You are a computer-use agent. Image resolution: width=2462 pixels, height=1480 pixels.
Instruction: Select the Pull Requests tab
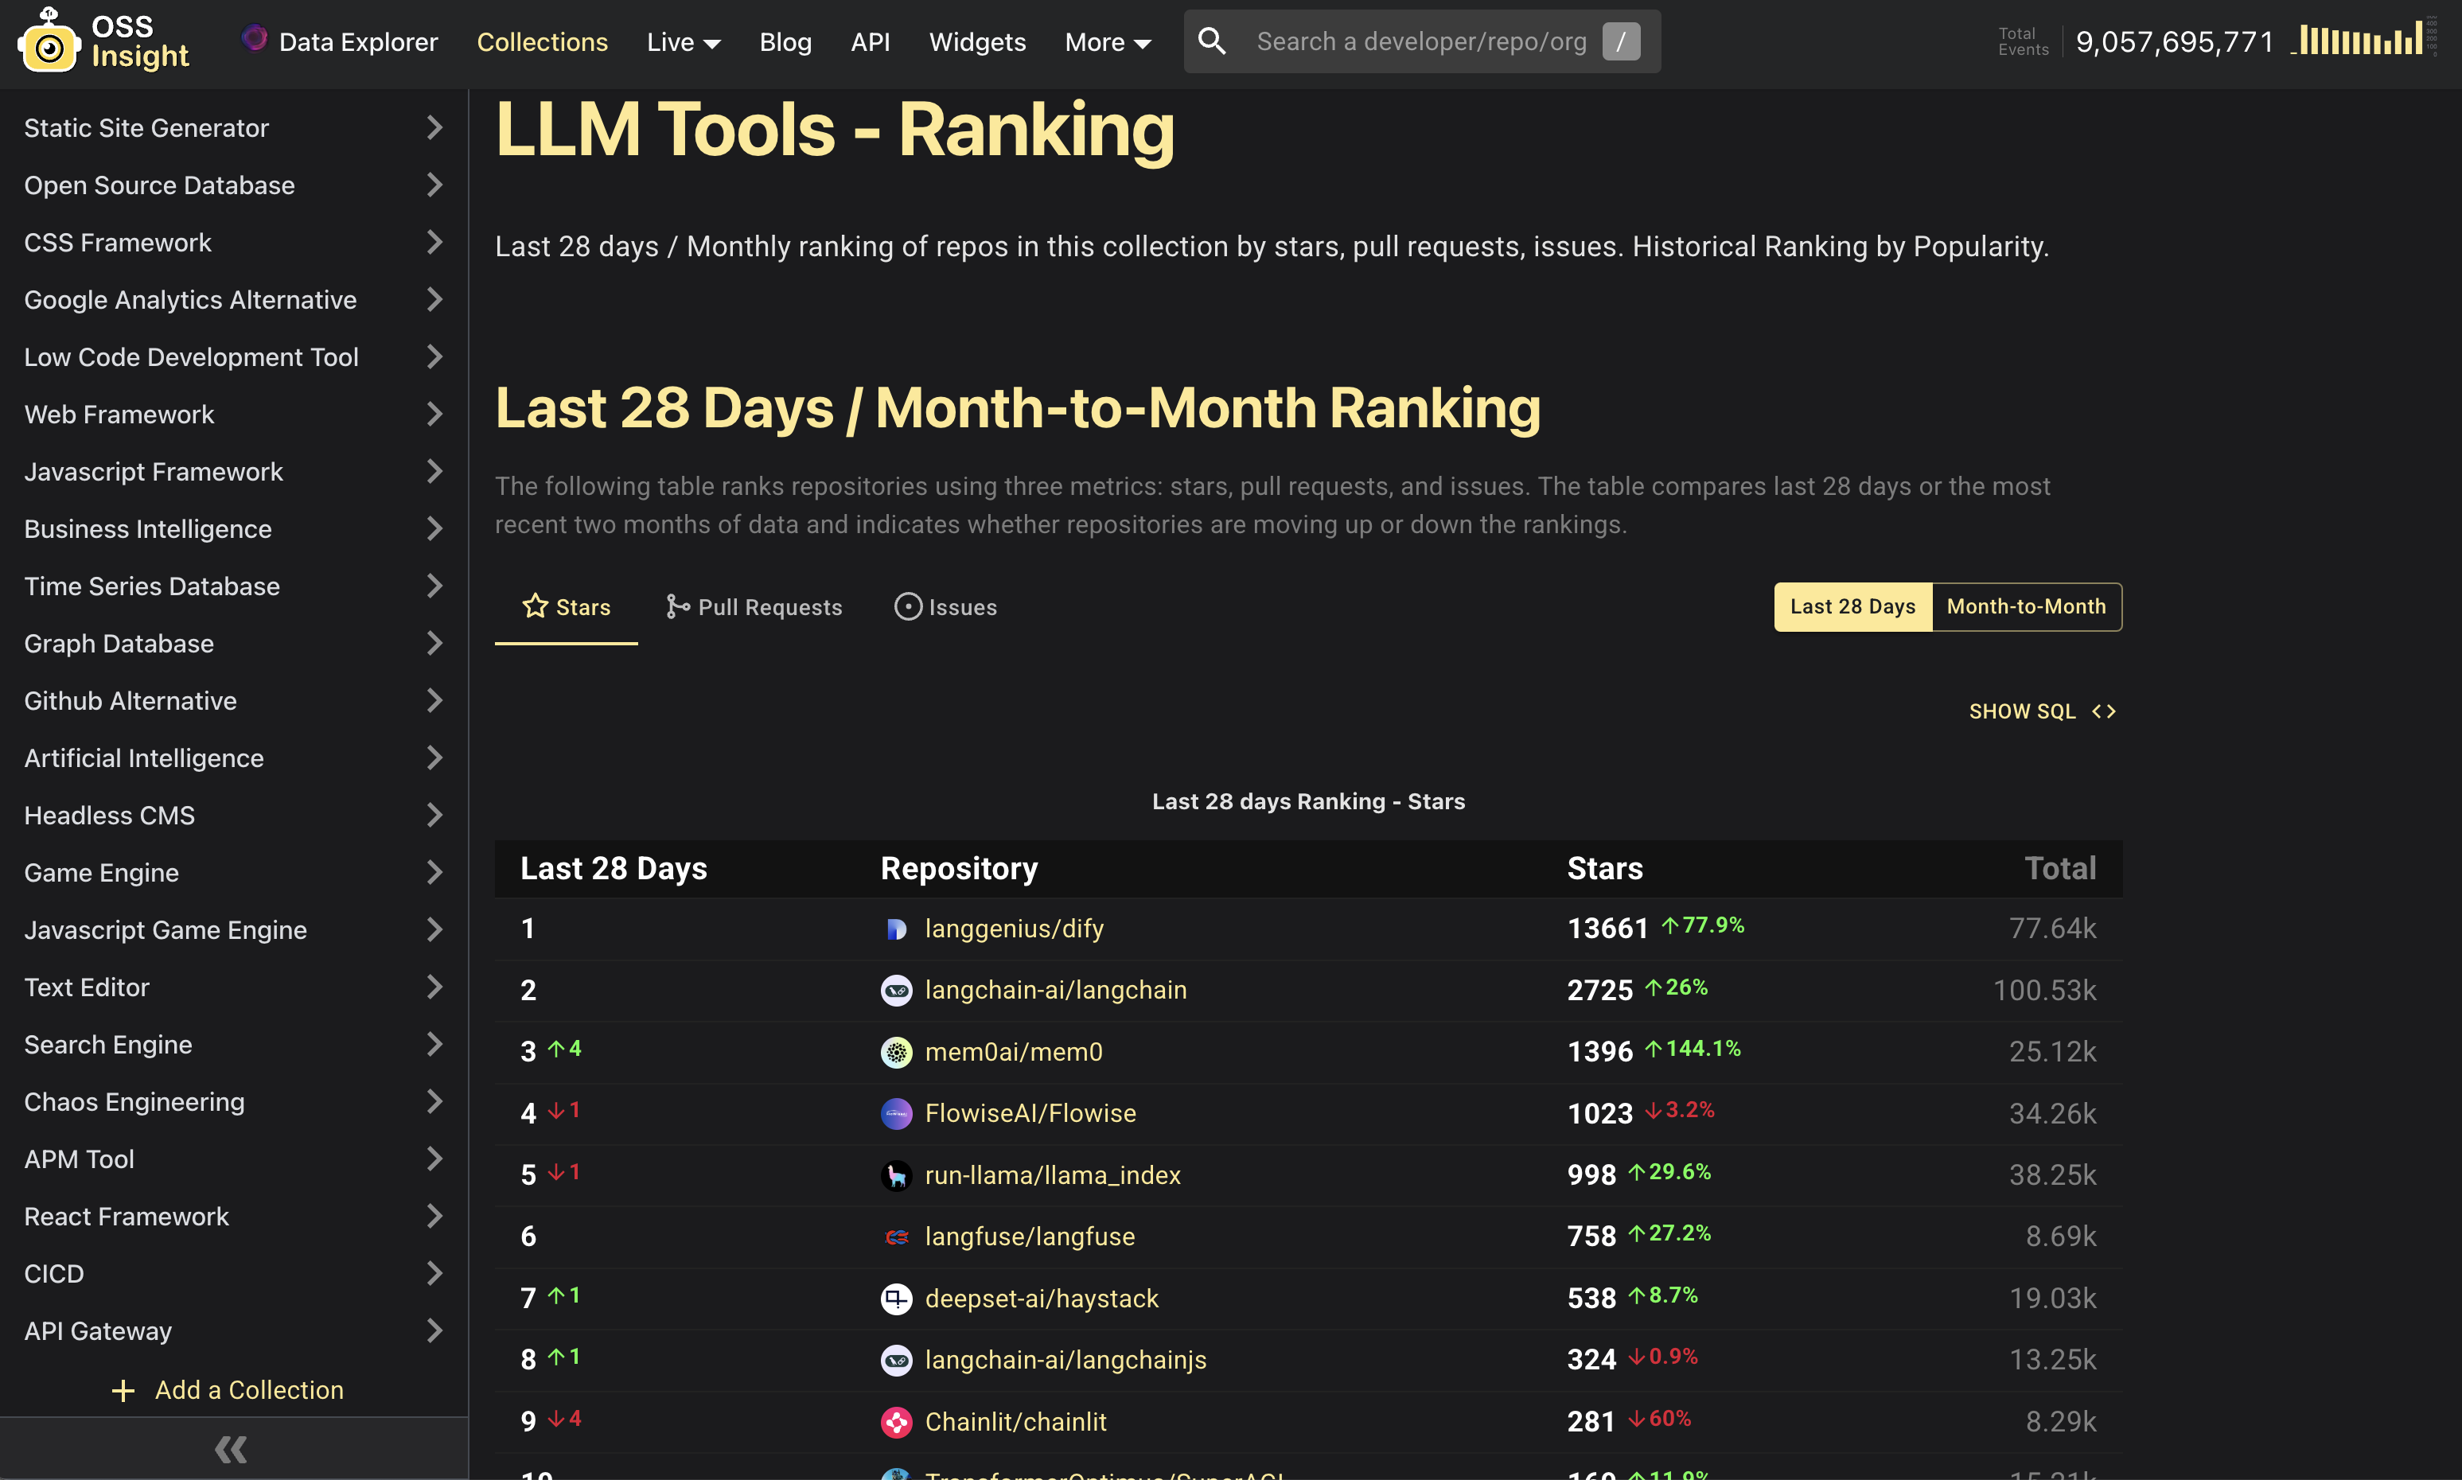click(x=754, y=606)
